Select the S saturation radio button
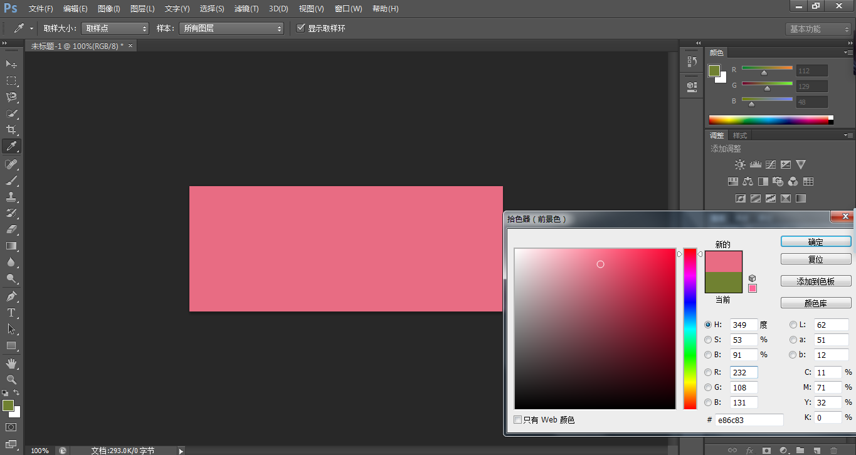Viewport: 856px width, 455px height. click(708, 340)
